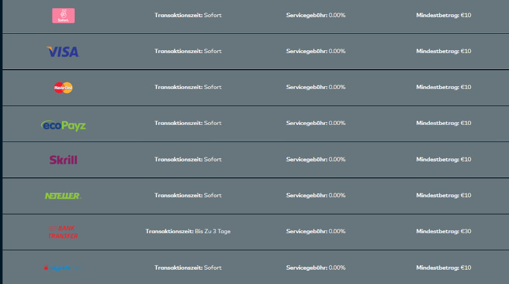Click Mindestbetrag €10 in ecoPayz row
This screenshot has height=284, width=509.
coord(443,123)
